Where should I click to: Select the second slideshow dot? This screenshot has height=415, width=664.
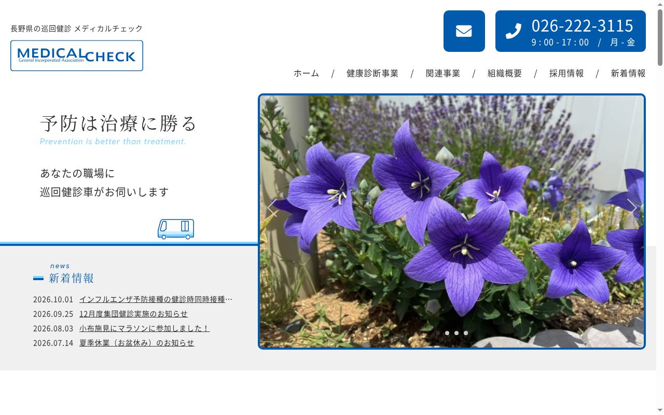pyautogui.click(x=447, y=333)
